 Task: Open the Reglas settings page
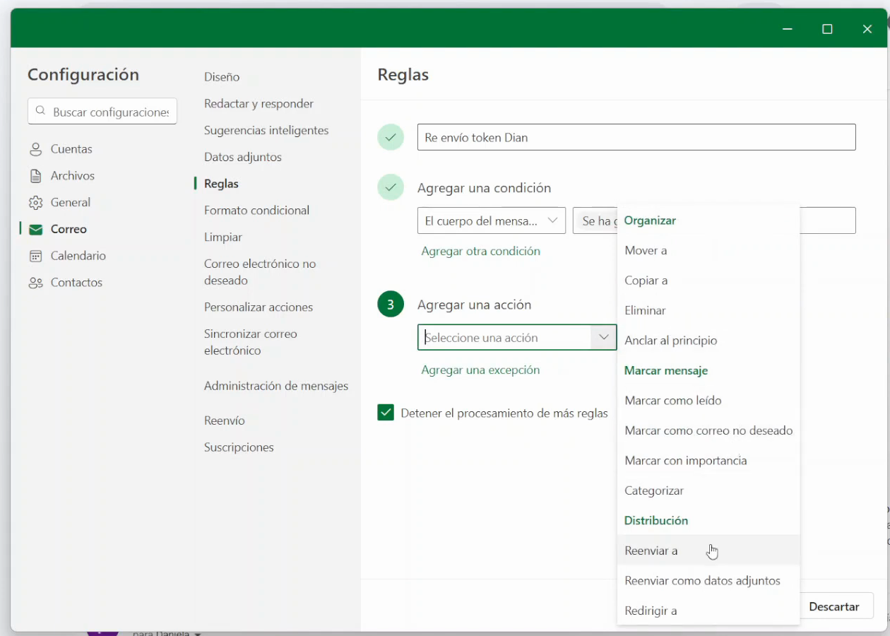pyautogui.click(x=221, y=184)
